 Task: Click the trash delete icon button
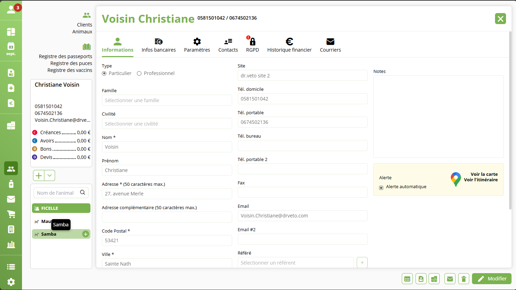463,279
